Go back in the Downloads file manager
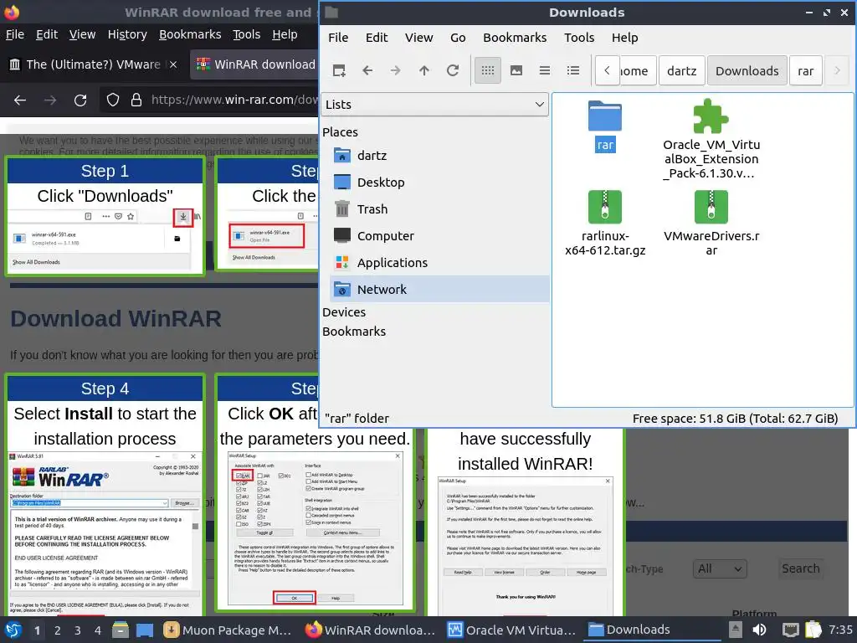The height and width of the screenshot is (643, 857). [367, 70]
